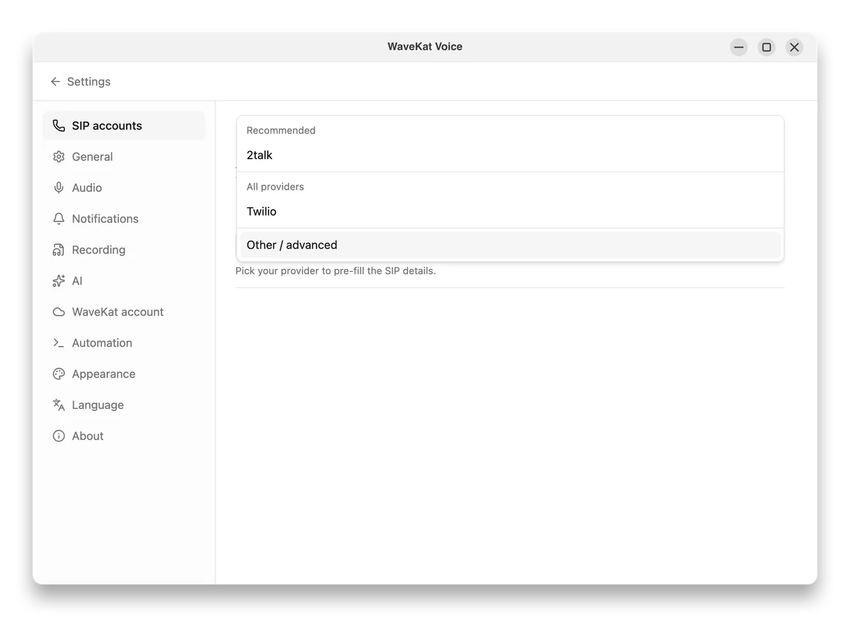The height and width of the screenshot is (617, 850).
Task: Click the microphone icon next to Audio
Action: point(59,188)
